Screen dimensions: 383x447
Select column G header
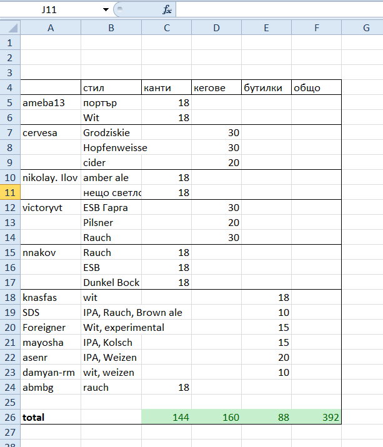(x=366, y=27)
